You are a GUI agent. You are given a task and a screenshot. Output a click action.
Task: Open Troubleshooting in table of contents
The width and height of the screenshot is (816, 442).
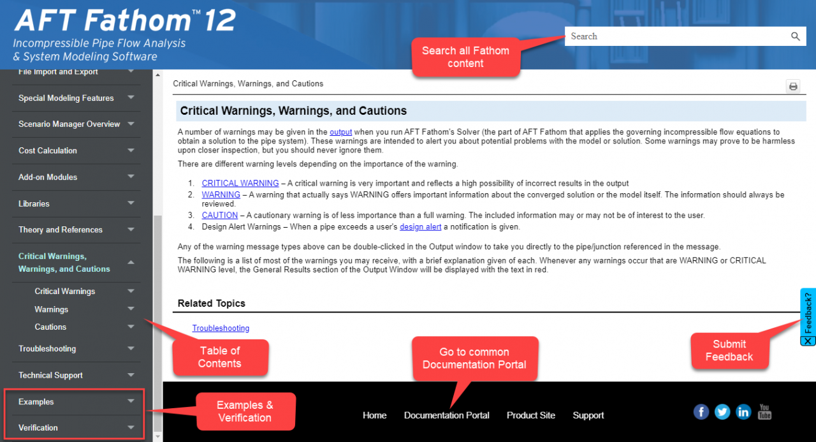tap(47, 349)
